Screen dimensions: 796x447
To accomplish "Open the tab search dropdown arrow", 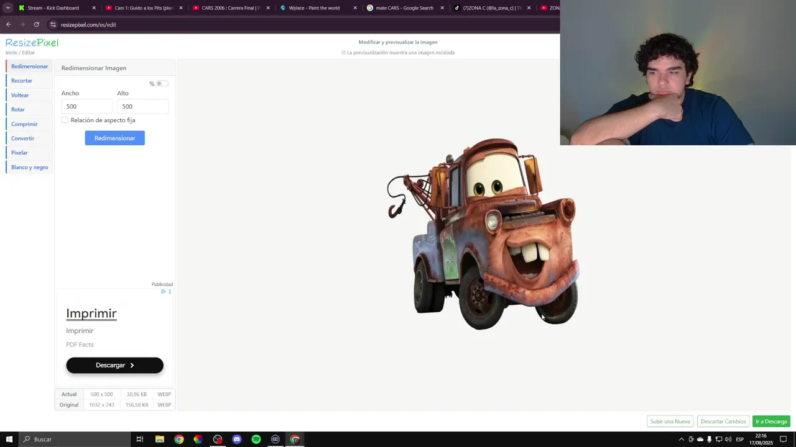I will pos(8,8).
